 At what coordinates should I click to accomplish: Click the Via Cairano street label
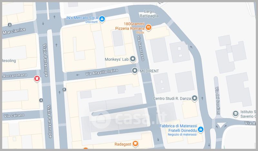[14, 115]
